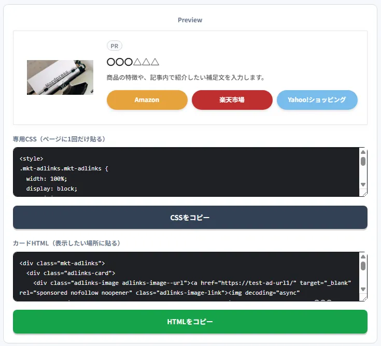
Task: Click the ".mkt-adlinks.mkt-adlinks {" code line
Action: coord(64,168)
